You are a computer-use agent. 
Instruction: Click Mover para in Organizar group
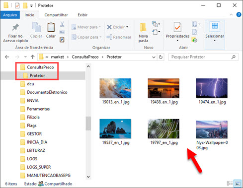[x=86, y=27]
